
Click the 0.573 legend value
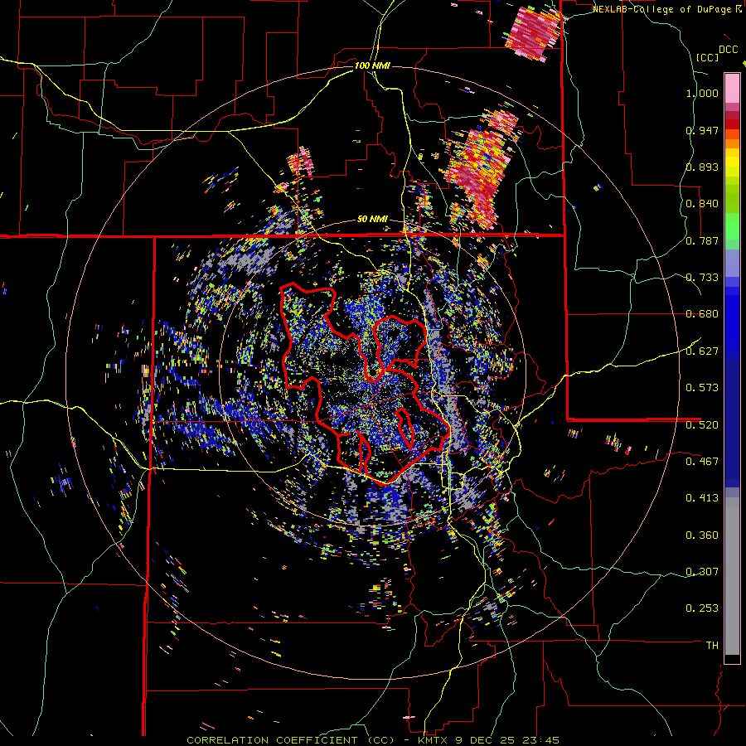[702, 388]
